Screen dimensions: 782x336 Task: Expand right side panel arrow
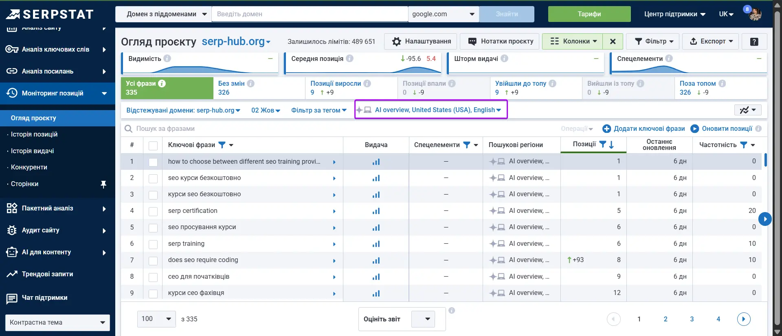pyautogui.click(x=765, y=219)
